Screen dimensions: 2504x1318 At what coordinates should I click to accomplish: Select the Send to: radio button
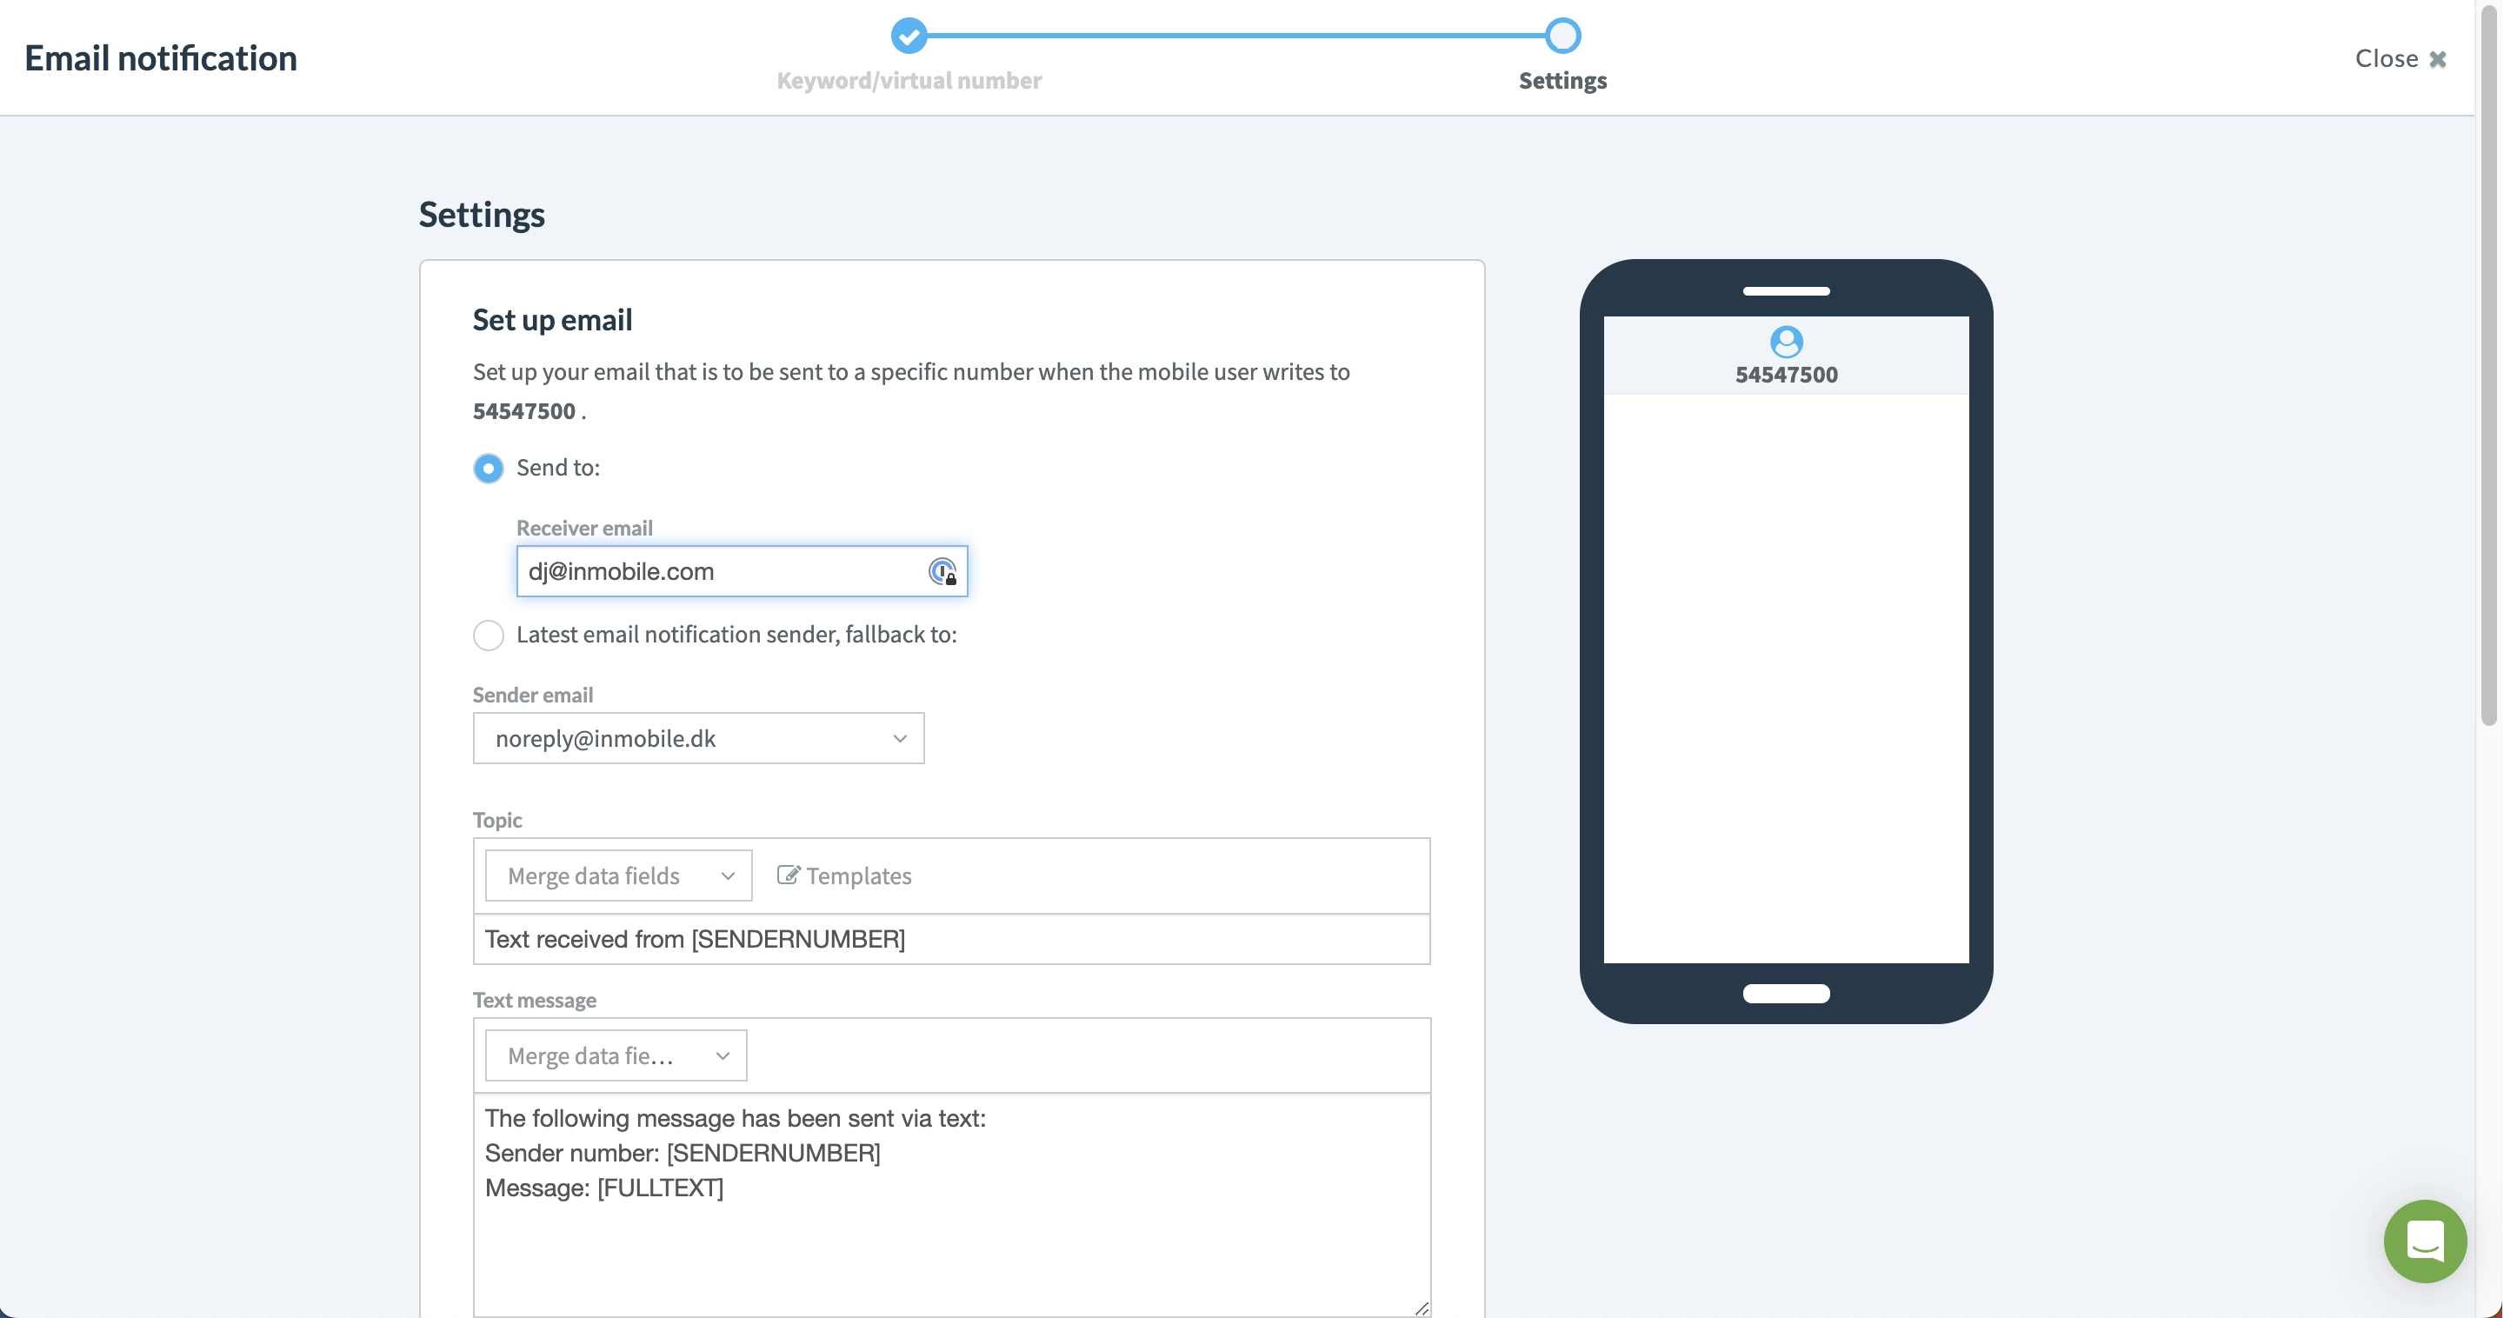(x=487, y=467)
